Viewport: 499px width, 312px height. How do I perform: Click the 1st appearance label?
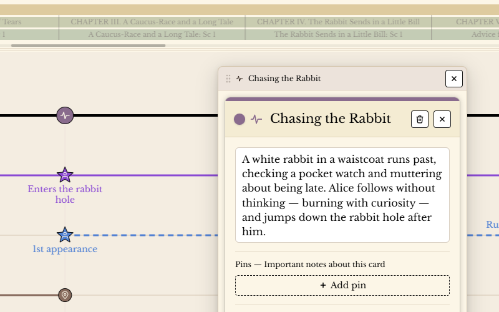point(65,249)
